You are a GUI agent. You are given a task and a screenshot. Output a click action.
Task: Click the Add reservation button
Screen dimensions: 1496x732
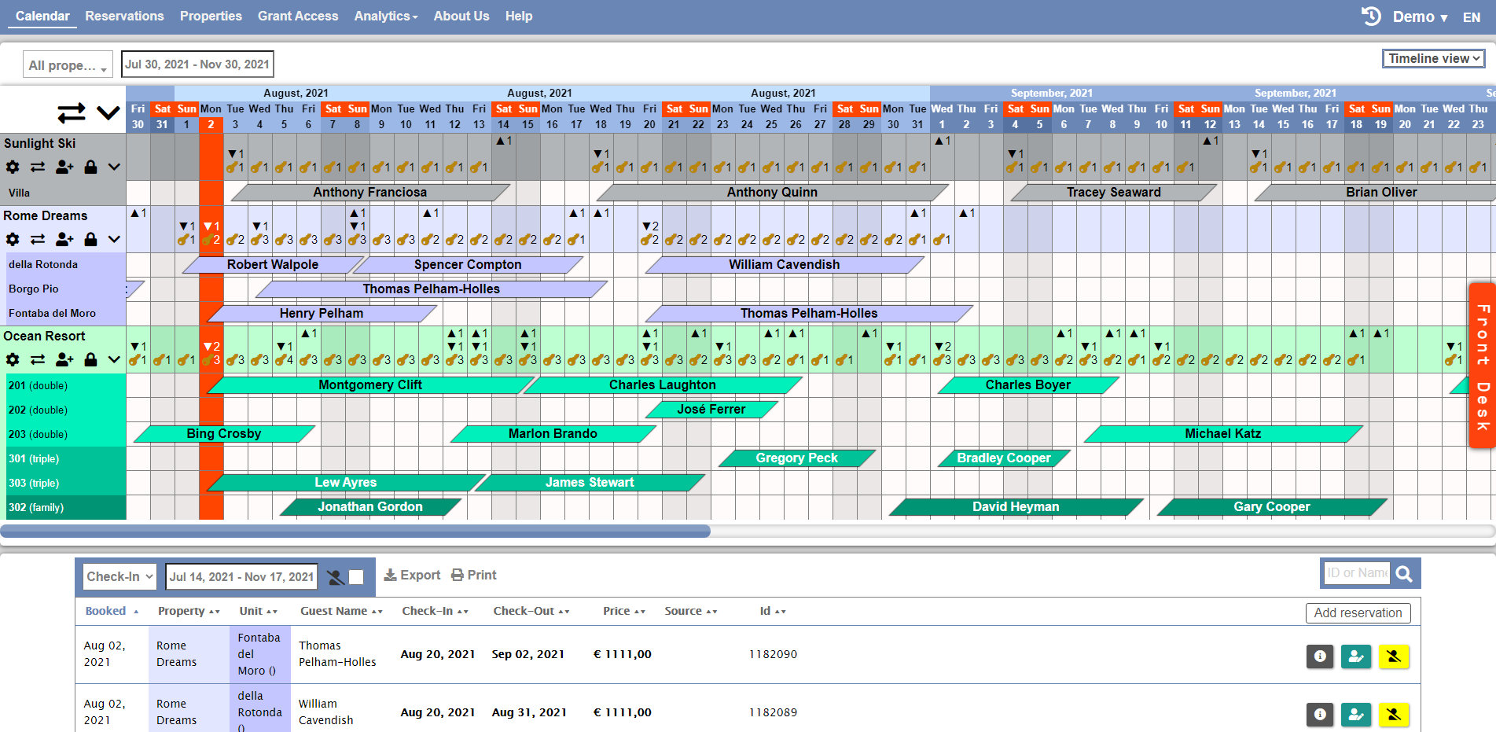pyautogui.click(x=1358, y=612)
